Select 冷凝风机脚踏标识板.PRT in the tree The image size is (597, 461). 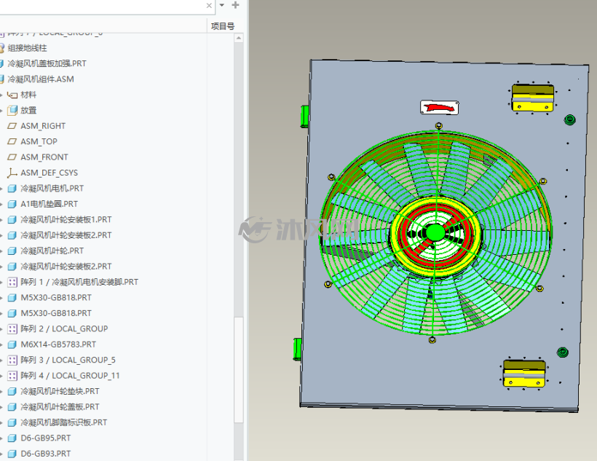click(63, 422)
